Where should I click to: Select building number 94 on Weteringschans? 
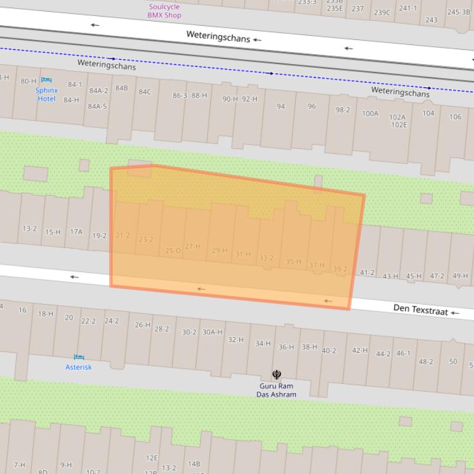point(280,106)
